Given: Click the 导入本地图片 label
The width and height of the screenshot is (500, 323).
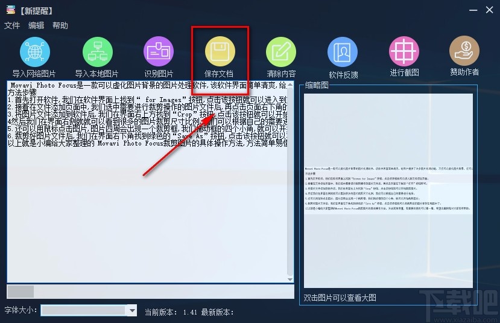Looking at the screenshot, I should (97, 74).
